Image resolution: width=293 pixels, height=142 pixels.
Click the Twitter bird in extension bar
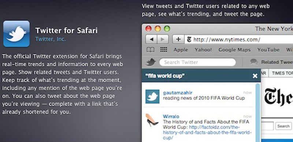tap(151, 62)
